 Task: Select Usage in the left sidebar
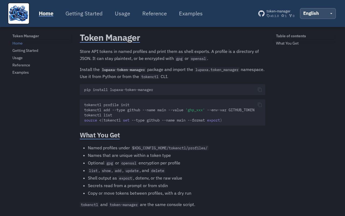18,58
